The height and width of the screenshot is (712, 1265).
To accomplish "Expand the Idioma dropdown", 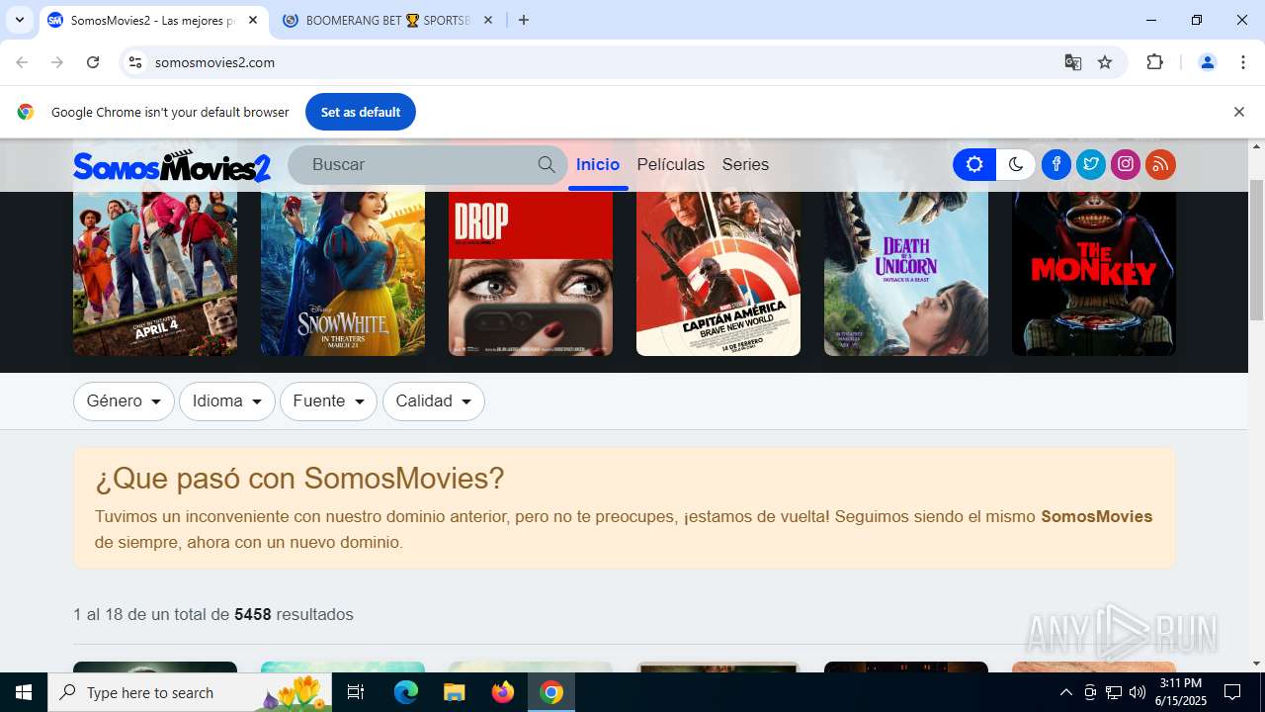I will (227, 401).
